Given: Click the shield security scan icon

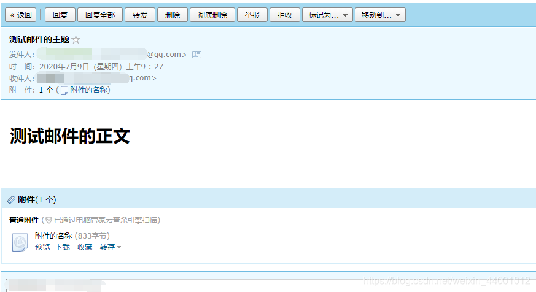Looking at the screenshot, I should (x=49, y=220).
